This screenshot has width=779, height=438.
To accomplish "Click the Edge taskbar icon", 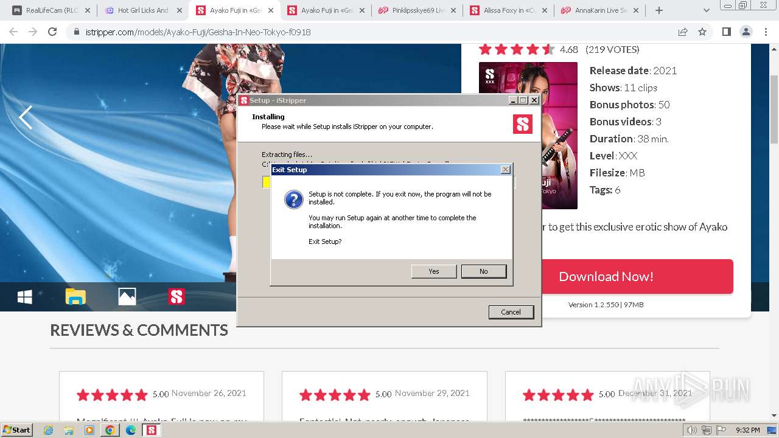I will (x=131, y=430).
